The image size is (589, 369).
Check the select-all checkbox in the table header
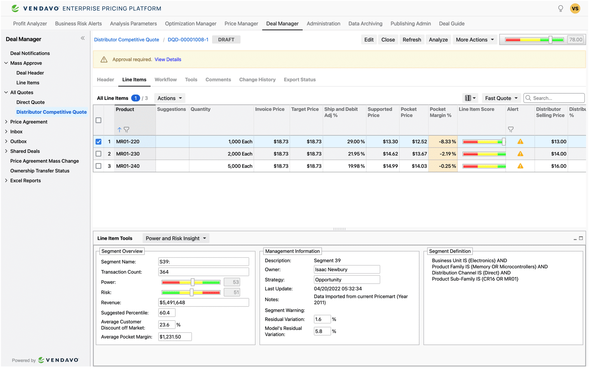98,120
